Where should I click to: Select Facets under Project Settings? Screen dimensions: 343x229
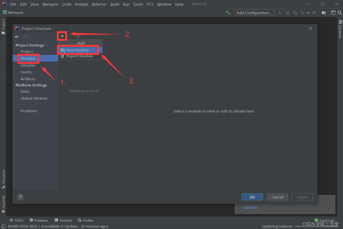coord(26,72)
